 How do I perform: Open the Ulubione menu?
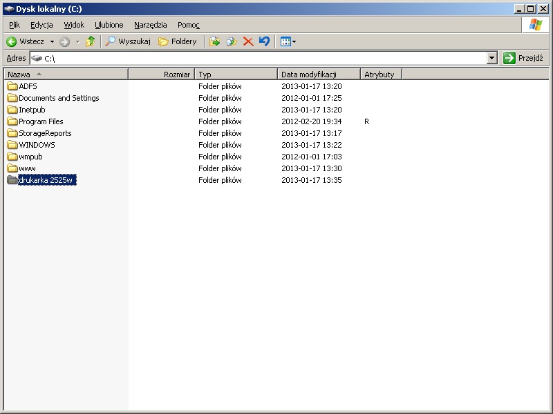109,25
